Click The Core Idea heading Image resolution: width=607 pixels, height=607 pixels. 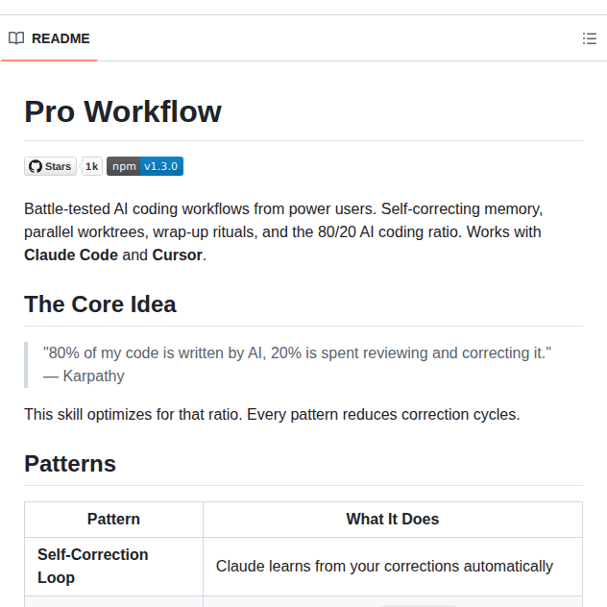[x=100, y=304]
